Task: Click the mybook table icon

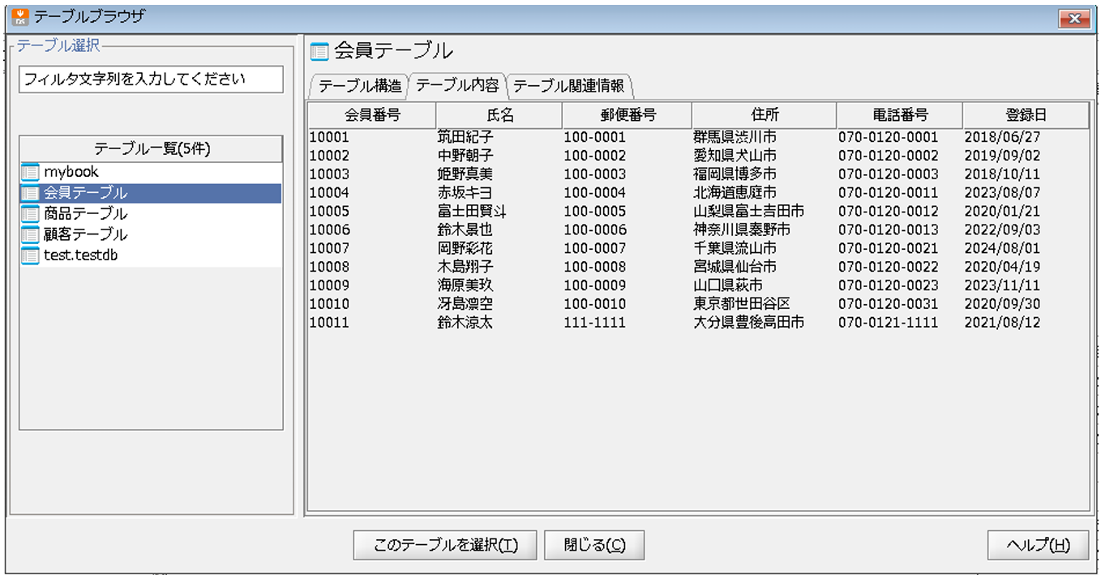Action: 30,172
